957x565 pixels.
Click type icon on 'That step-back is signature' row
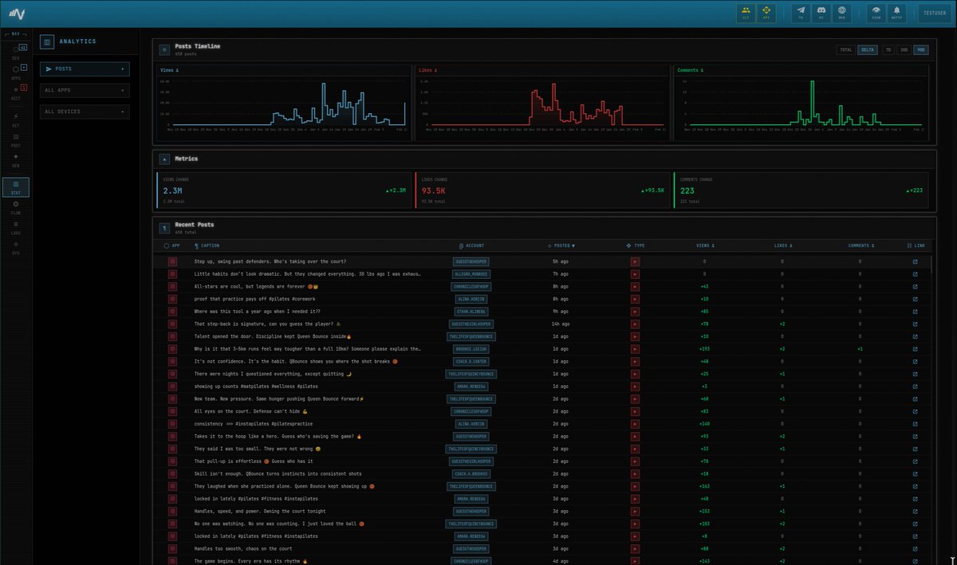[636, 324]
